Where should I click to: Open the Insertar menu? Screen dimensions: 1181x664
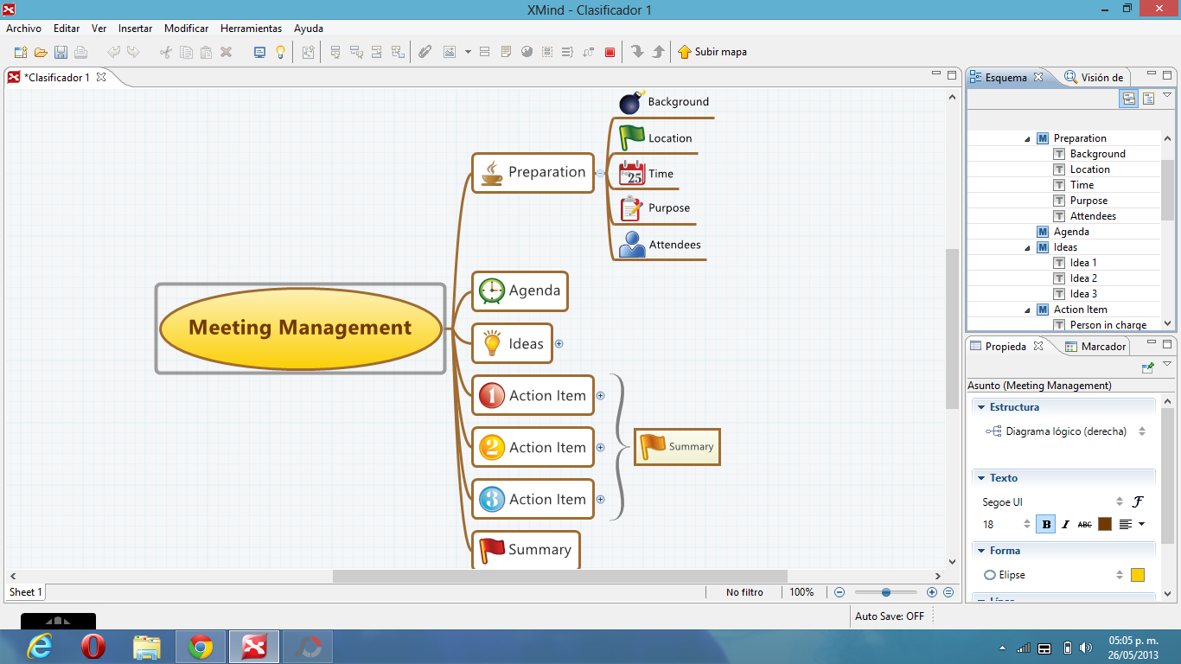[x=136, y=29]
